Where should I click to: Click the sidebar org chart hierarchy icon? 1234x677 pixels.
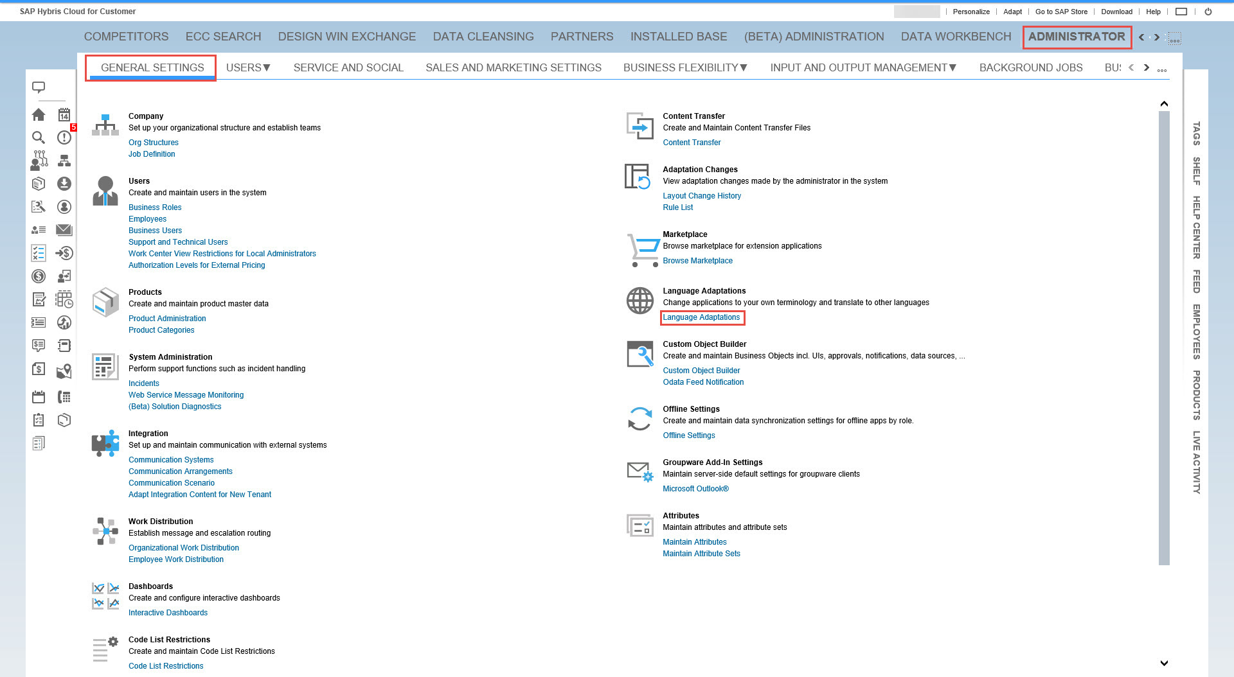coord(64,161)
